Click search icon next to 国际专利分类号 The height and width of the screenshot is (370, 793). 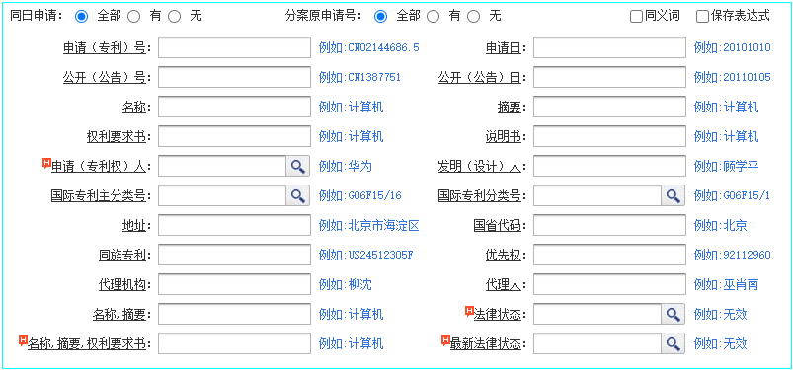pos(673,195)
